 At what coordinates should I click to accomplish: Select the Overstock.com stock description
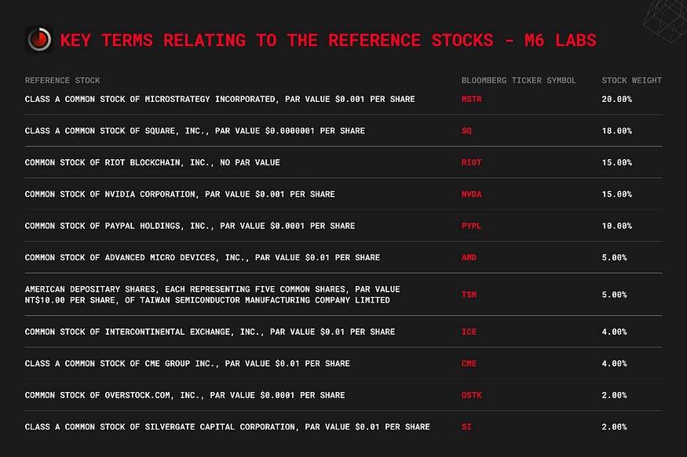(185, 395)
